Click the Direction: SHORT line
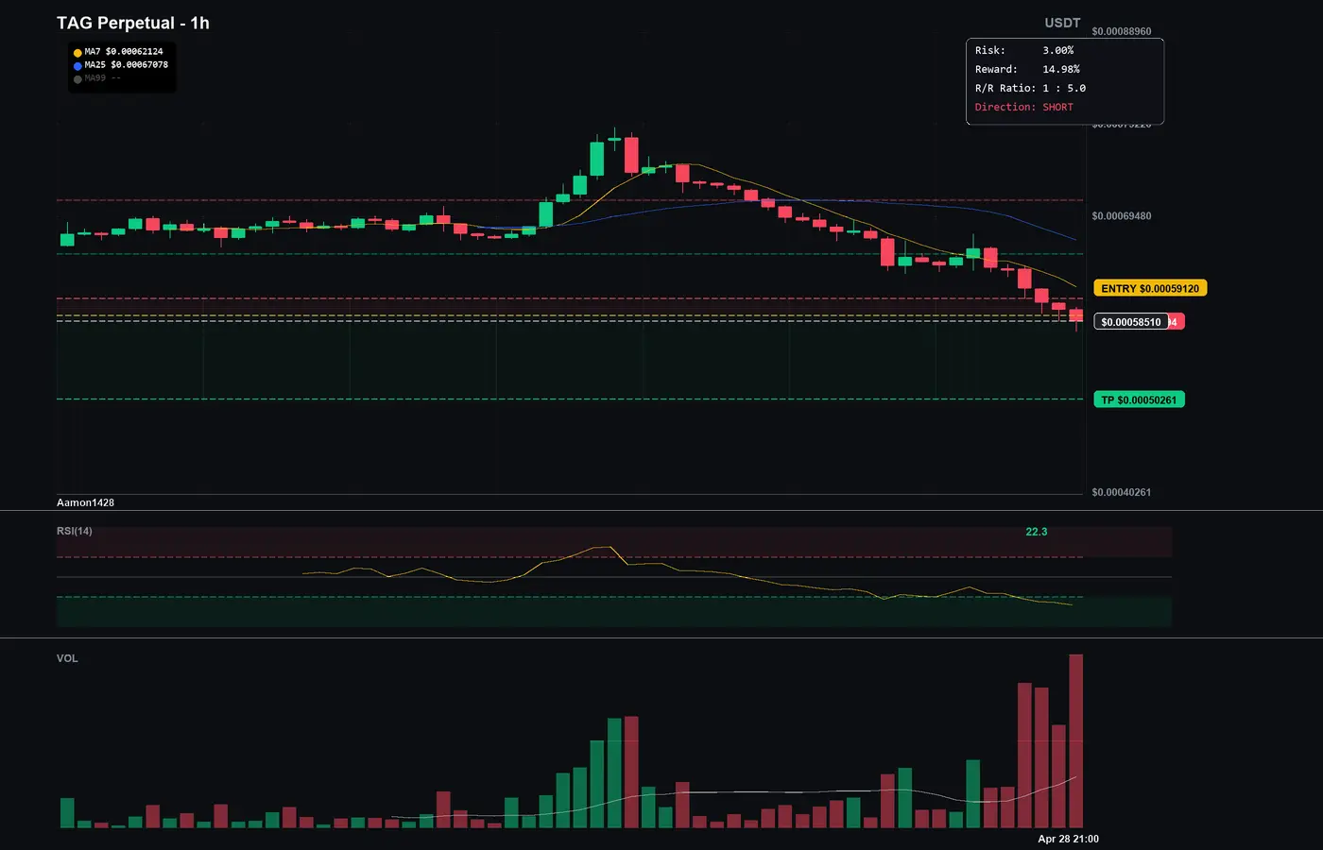Screen dimensions: 1323x850 point(1024,107)
